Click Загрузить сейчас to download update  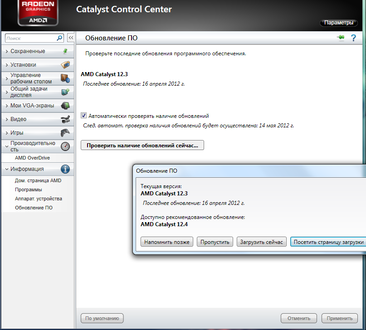(x=262, y=242)
